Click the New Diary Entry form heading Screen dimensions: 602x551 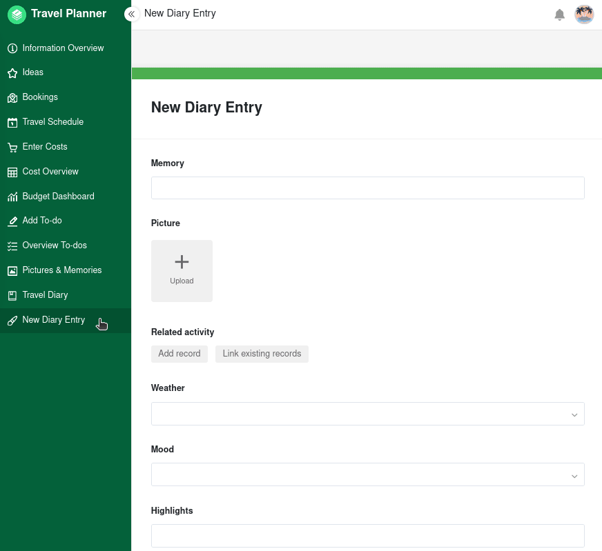click(x=206, y=108)
